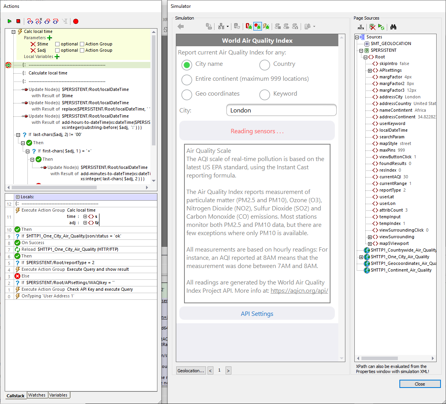Click the green Run debugger play icon
Image resolution: width=446 pixels, height=404 pixels.
click(x=9, y=21)
